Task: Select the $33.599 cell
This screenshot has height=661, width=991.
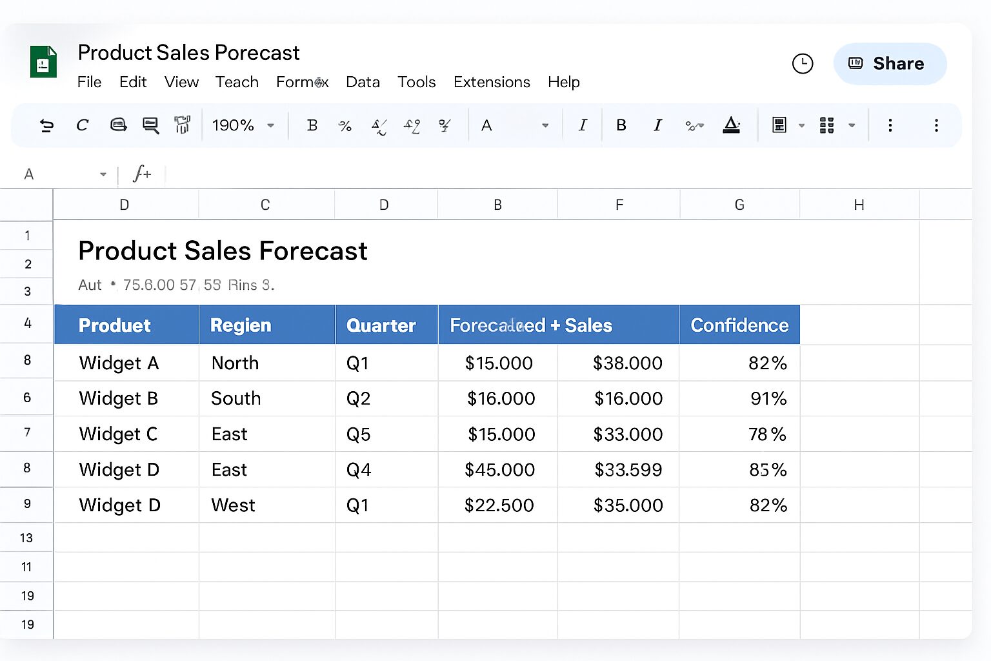Action: point(619,469)
